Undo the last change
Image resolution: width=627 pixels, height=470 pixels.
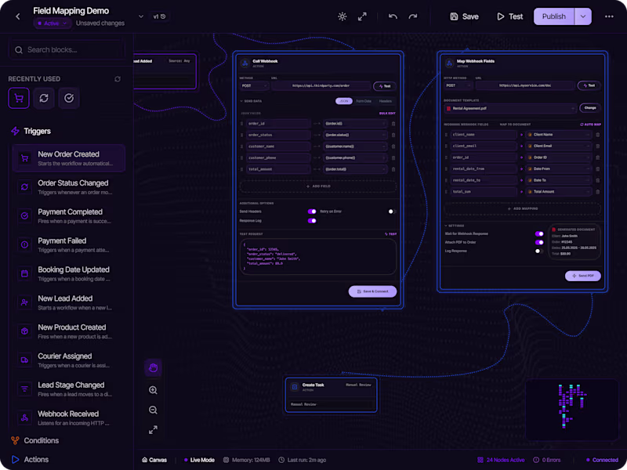(x=393, y=16)
